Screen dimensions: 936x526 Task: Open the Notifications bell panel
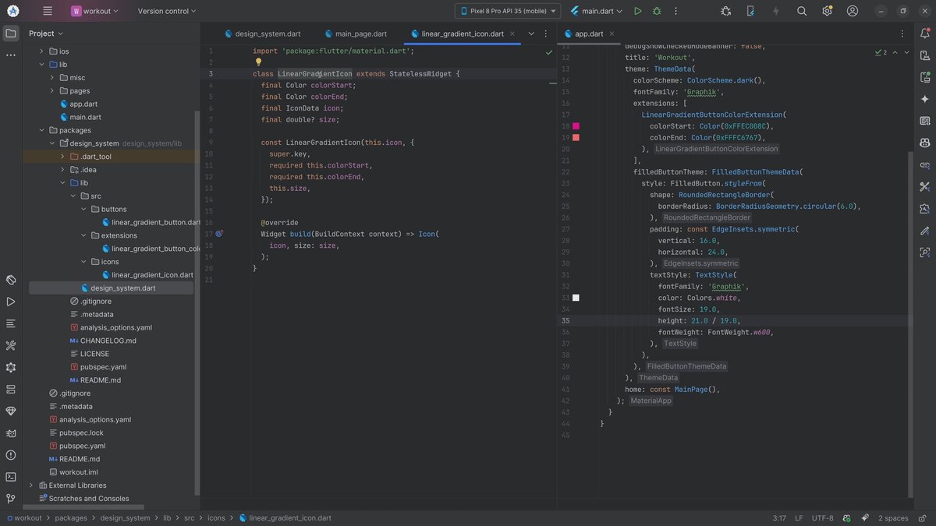[924, 34]
